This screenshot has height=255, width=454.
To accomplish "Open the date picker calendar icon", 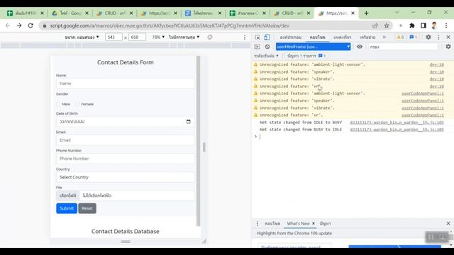I will coord(189,121).
